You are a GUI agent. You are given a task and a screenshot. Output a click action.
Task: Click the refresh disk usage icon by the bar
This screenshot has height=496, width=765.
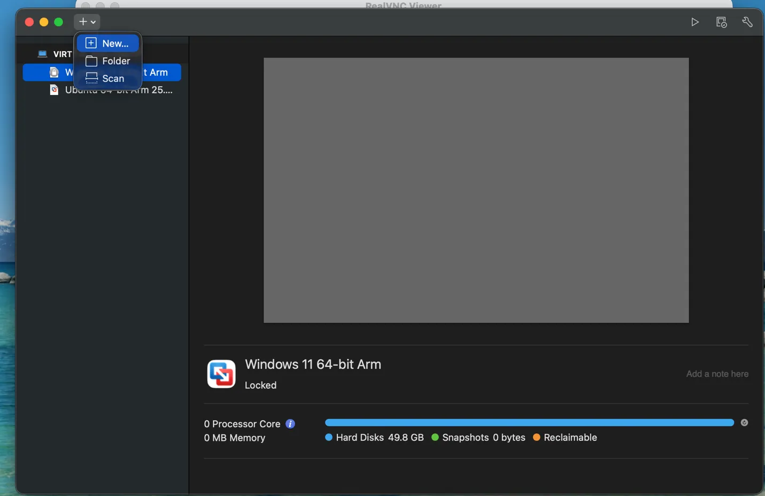tap(744, 423)
